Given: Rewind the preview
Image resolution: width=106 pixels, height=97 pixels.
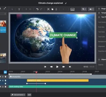Looking at the screenshot, I should (x=51, y=67).
